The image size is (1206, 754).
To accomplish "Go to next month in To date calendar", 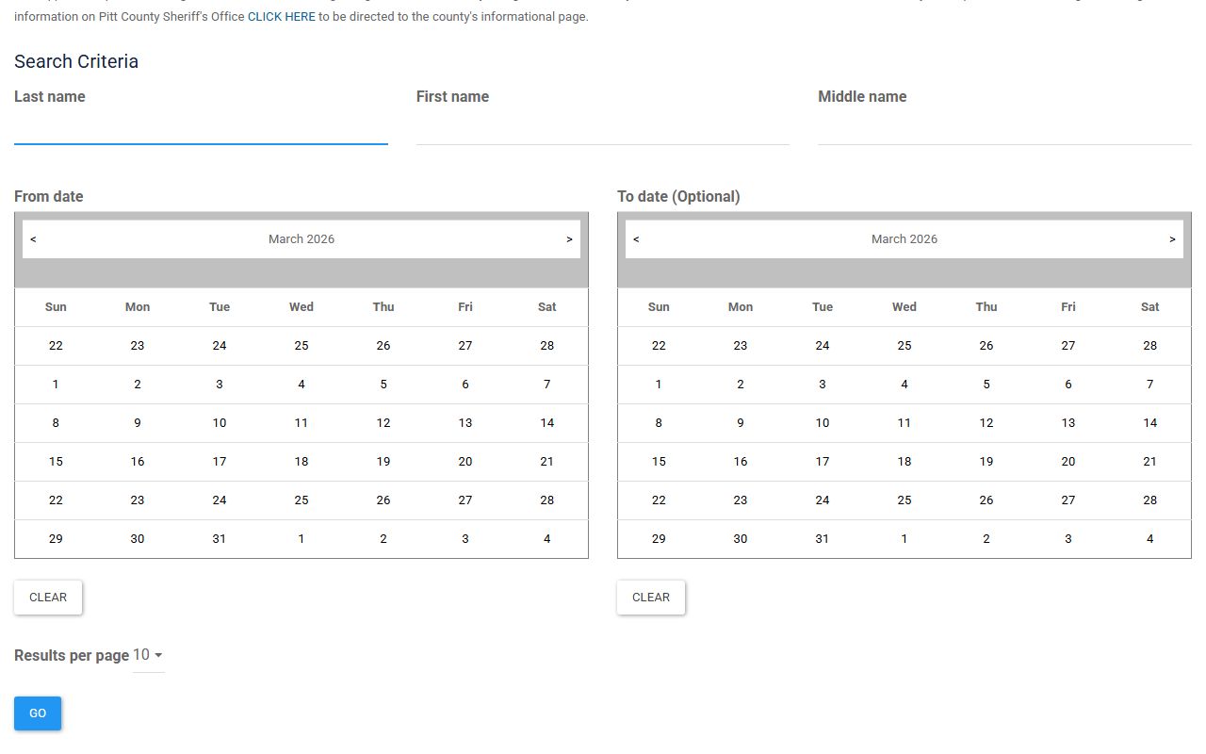I will coord(1172,239).
